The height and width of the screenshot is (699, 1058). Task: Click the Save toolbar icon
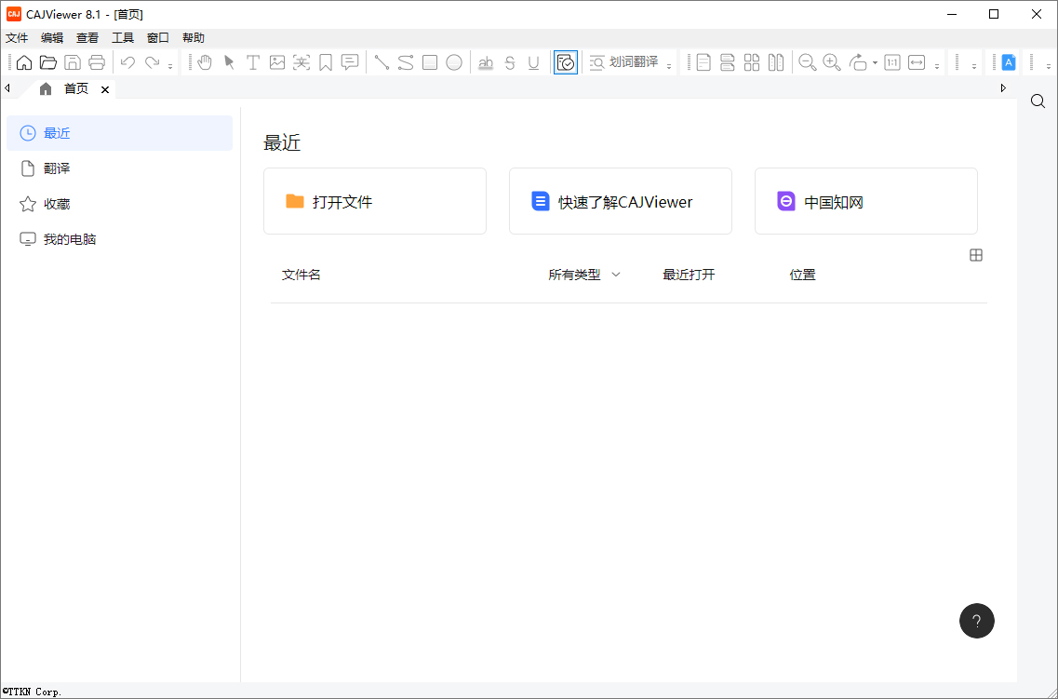click(x=73, y=62)
